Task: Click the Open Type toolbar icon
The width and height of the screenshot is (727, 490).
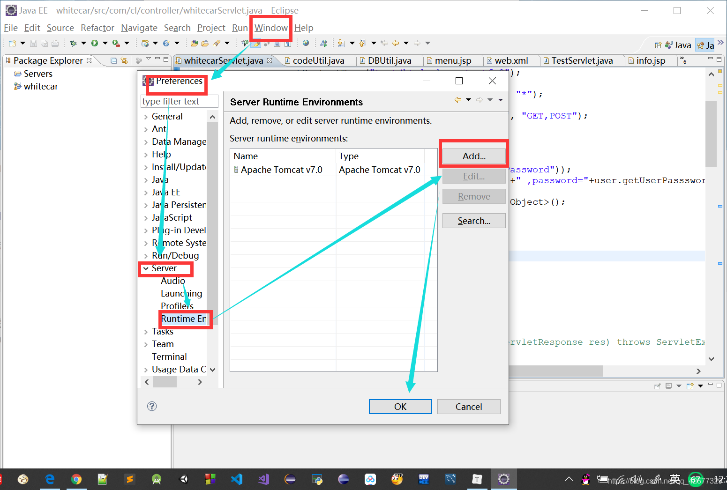Action: (194, 43)
